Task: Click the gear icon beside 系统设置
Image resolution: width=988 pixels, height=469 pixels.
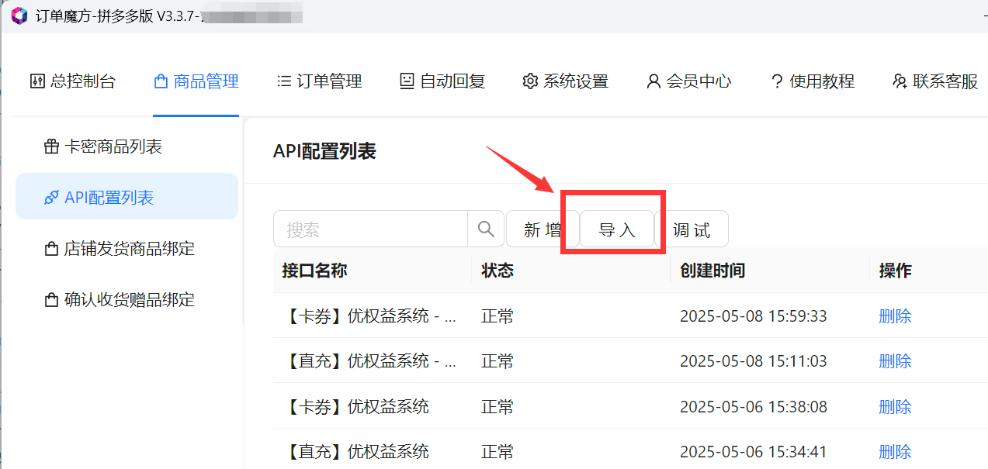Action: point(530,81)
